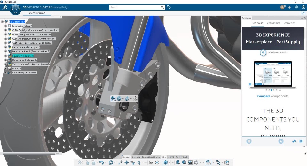Screen dimensions: 307x166
Task: Click the Fit All In magnifier tool
Action: coord(121,162)
